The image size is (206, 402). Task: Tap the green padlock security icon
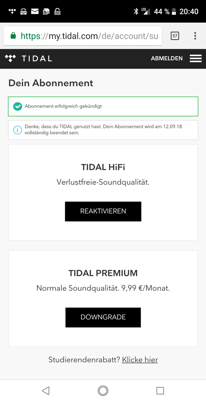13,36
